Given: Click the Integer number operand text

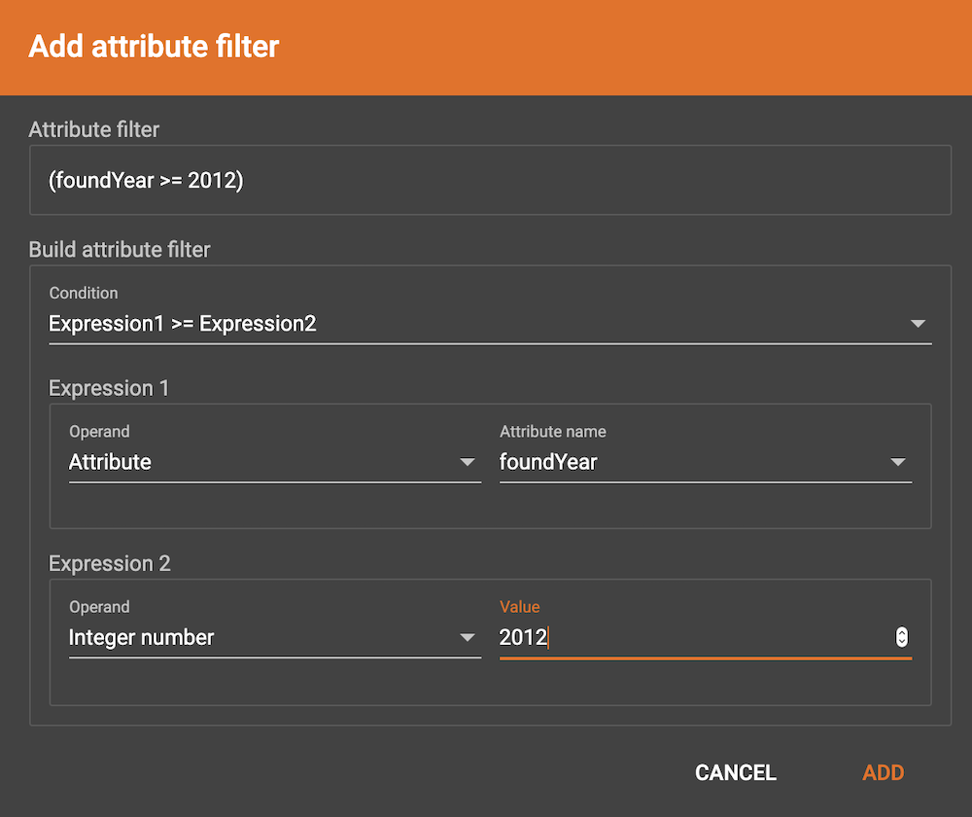Looking at the screenshot, I should [140, 638].
